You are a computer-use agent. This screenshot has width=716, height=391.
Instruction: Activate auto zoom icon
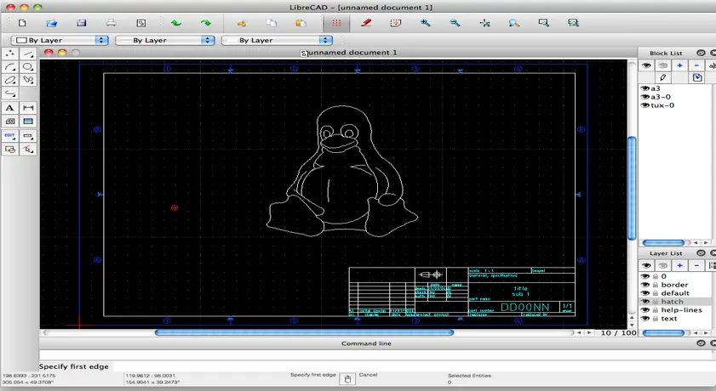click(484, 23)
